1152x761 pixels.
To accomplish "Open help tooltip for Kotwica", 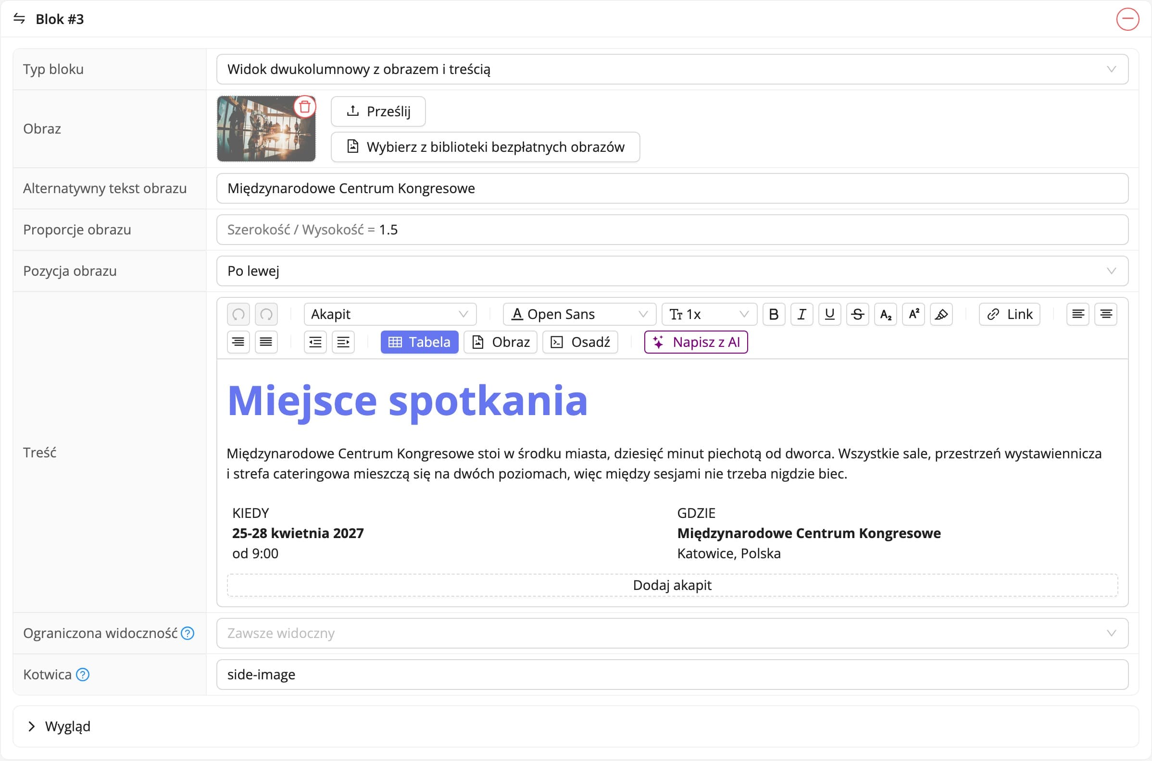I will (x=83, y=675).
